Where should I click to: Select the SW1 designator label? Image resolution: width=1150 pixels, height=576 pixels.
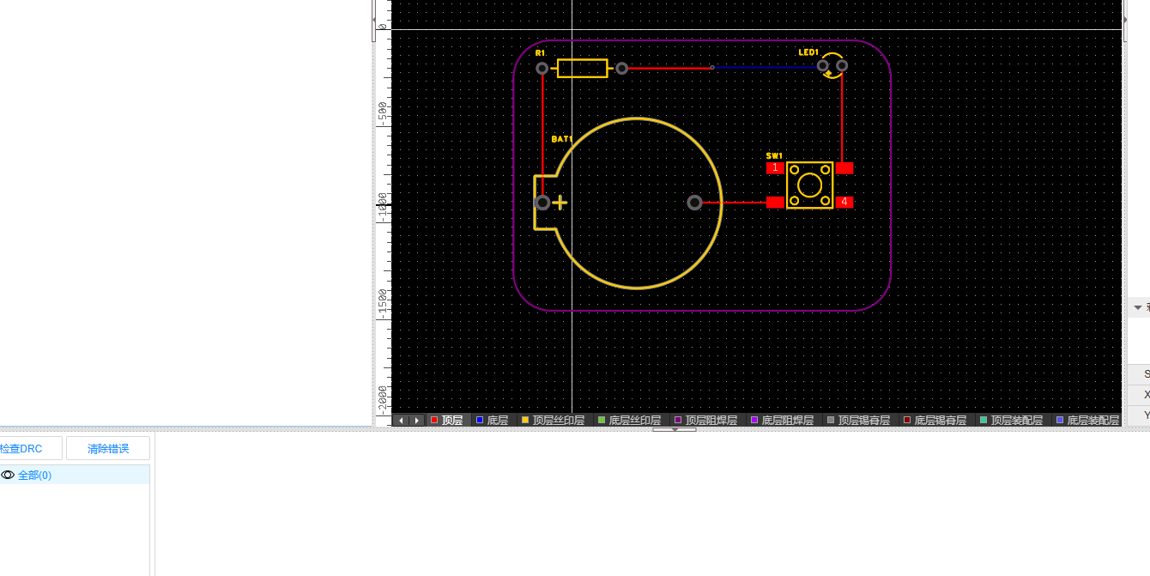[774, 155]
